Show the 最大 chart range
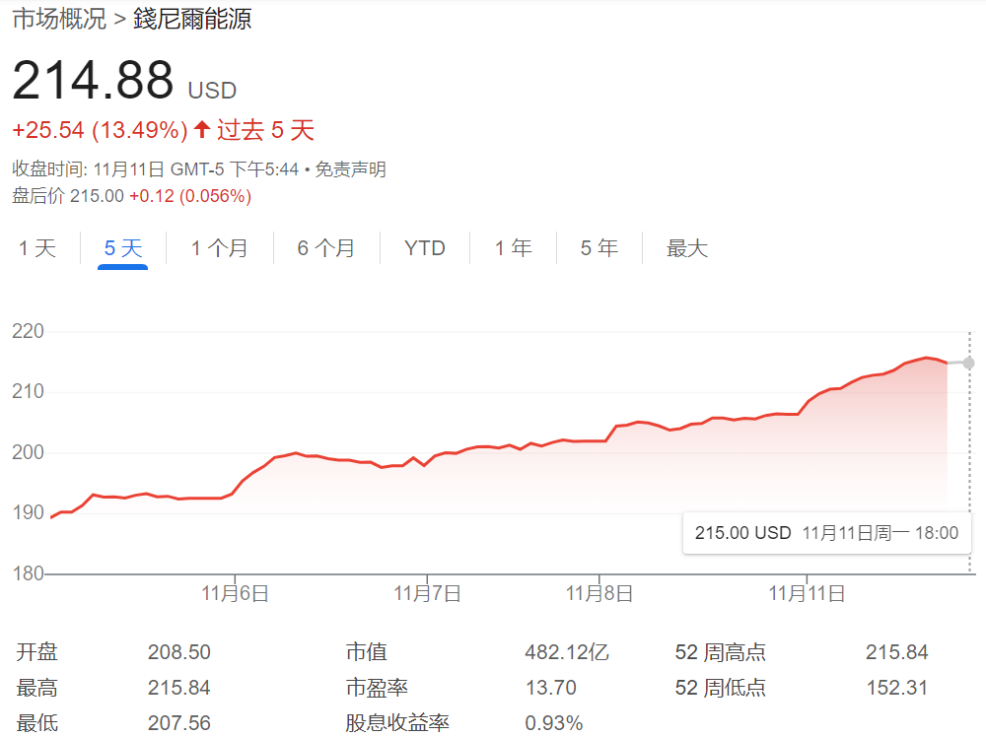This screenshot has height=737, width=986. 687,248
